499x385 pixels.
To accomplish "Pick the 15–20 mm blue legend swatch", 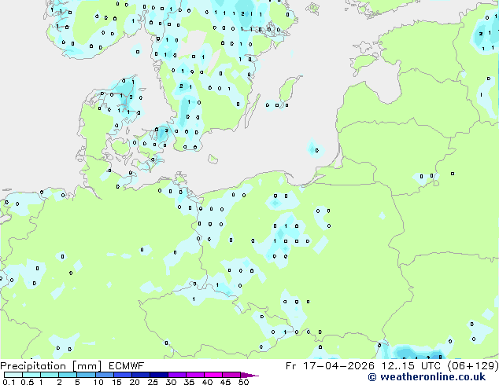I will click(x=123, y=375).
